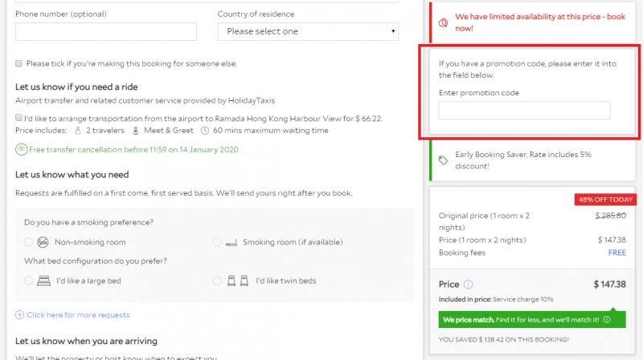The height and width of the screenshot is (360, 643).
Task: Click the Meet & Greet icon
Action: coord(136,131)
